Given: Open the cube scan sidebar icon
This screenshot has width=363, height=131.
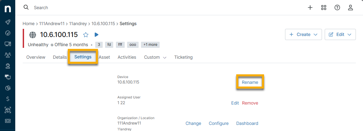Looking at the screenshot, I should pos(8,110).
